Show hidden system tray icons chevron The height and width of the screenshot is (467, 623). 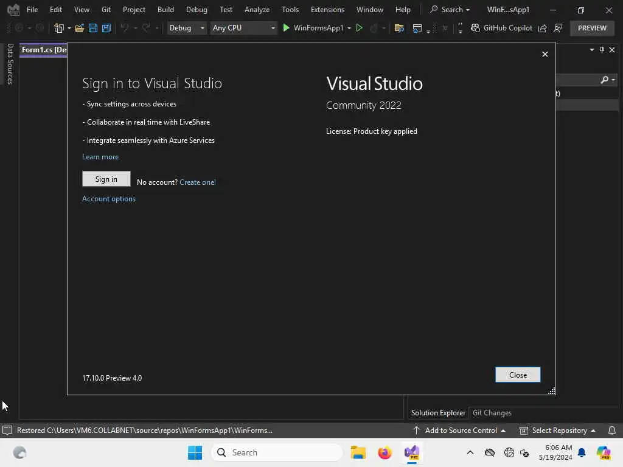[x=470, y=452]
